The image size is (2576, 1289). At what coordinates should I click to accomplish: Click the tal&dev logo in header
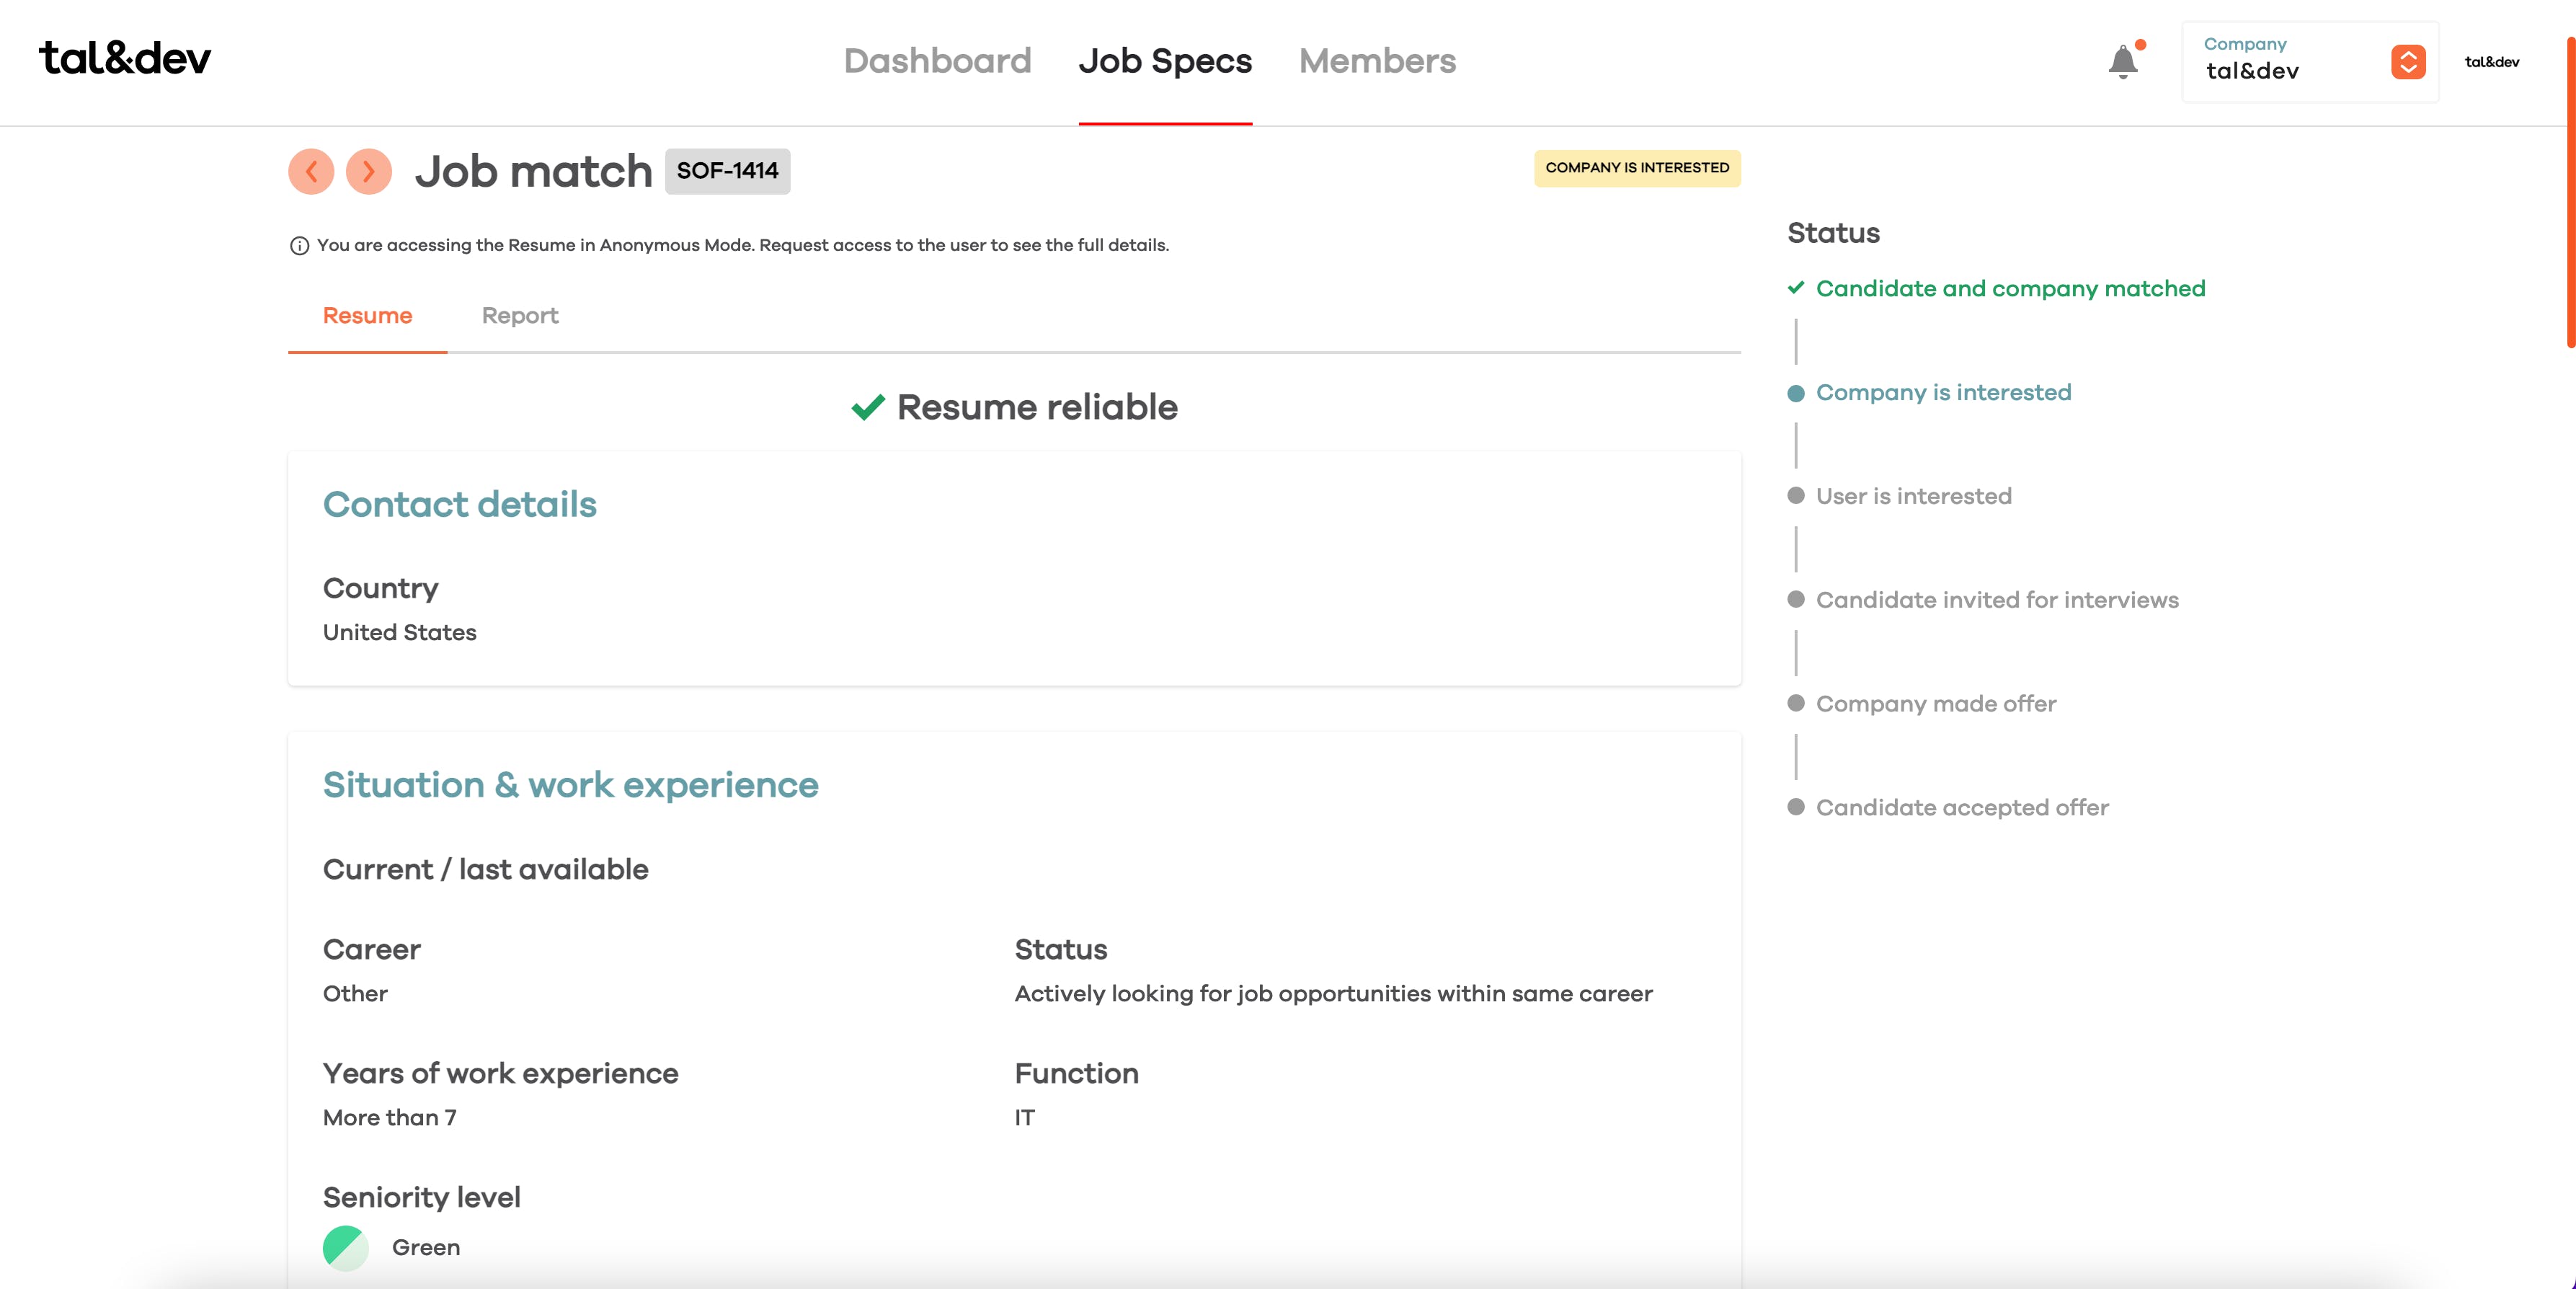tap(125, 59)
